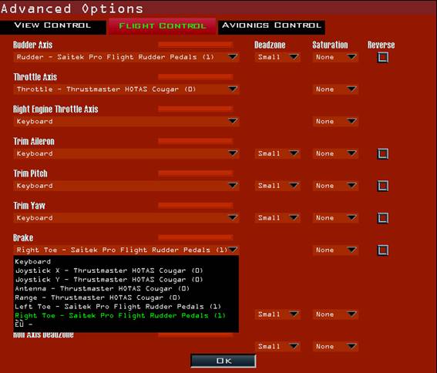This screenshot has height=373, width=437.
Task: Open the Throttle Axis Saturation dropdown
Action: (x=335, y=89)
